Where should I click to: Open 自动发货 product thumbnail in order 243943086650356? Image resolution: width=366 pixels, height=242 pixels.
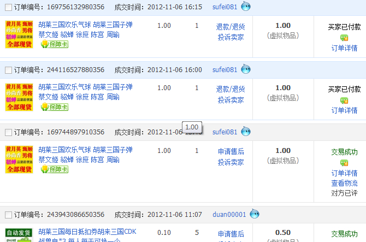(x=19, y=235)
